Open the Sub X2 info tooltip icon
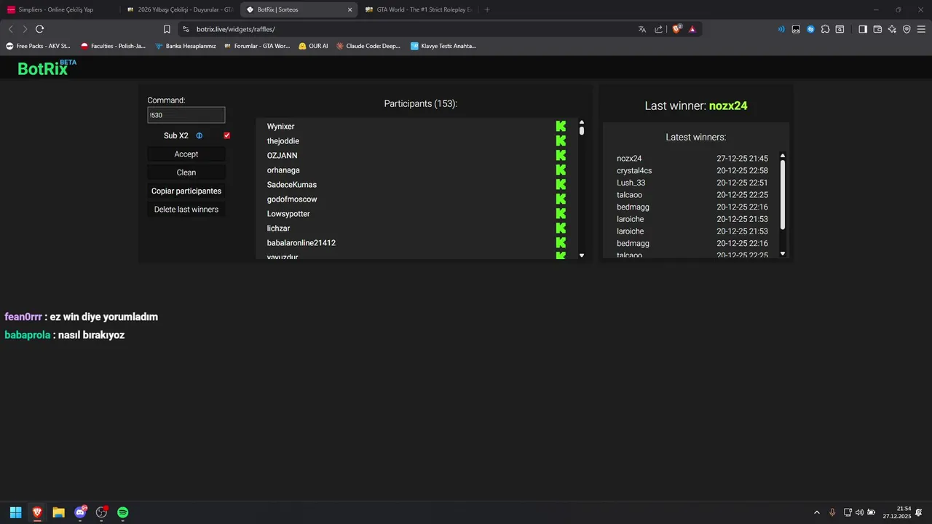The height and width of the screenshot is (524, 932). pyautogui.click(x=200, y=136)
